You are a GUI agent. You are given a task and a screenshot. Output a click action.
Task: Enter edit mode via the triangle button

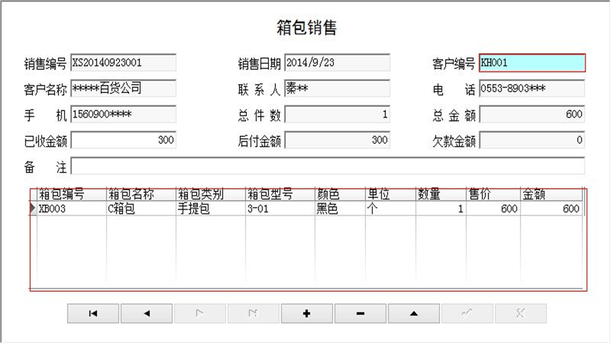pyautogui.click(x=413, y=313)
